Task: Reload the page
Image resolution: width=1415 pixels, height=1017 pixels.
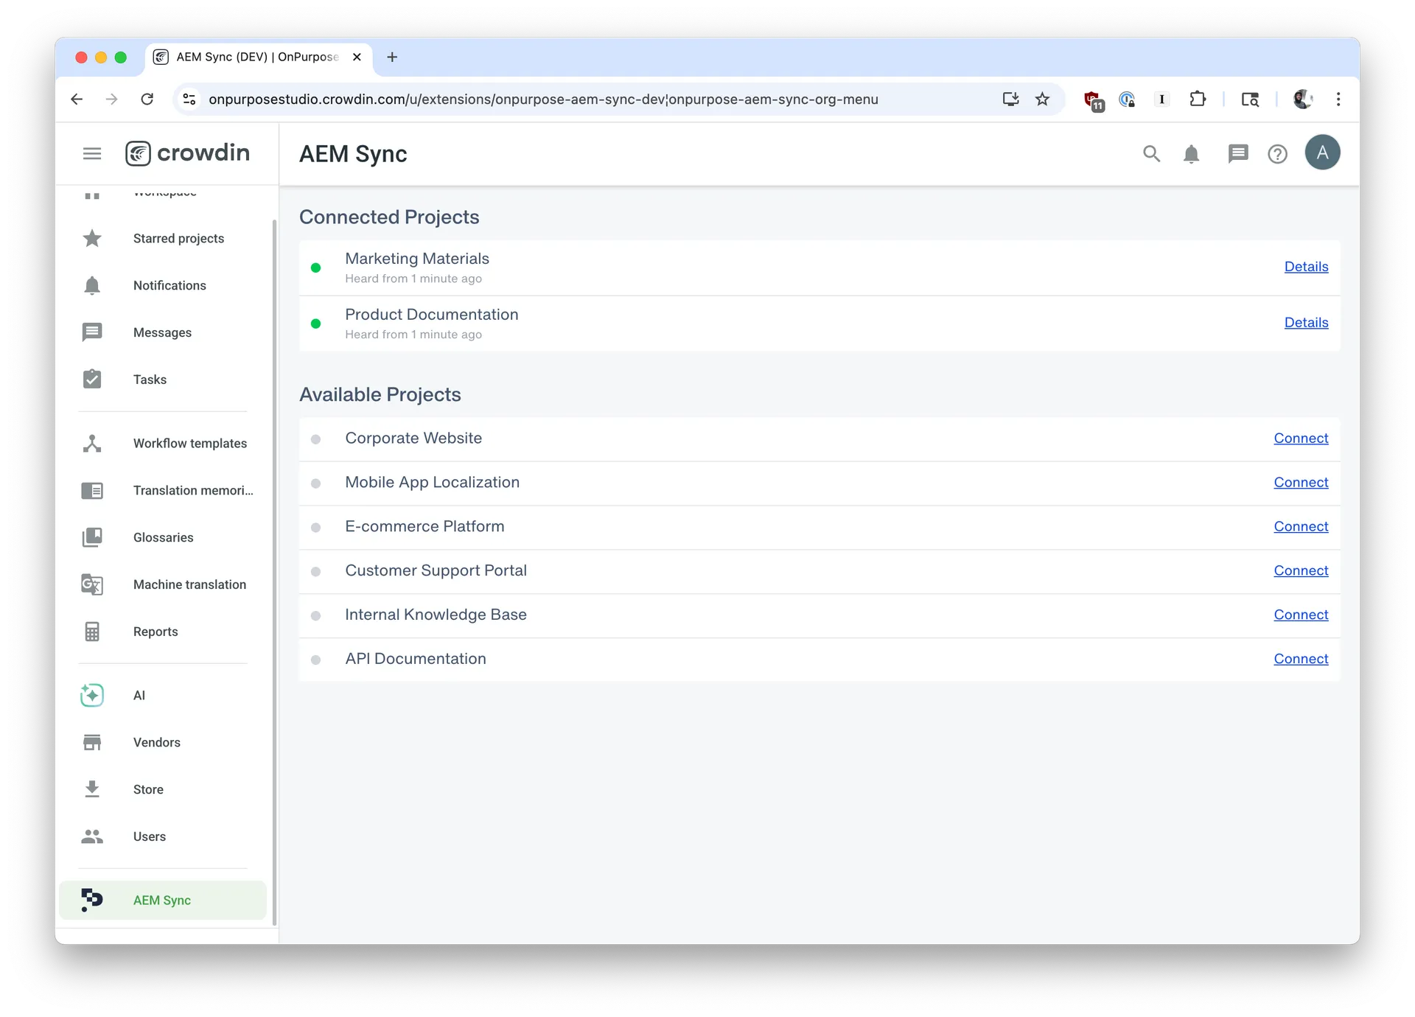Action: [147, 99]
